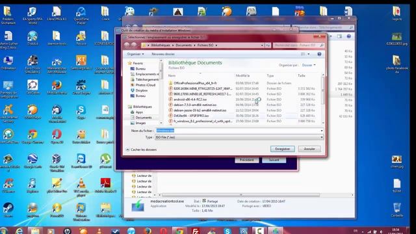416x234 pixels.
Task: Click the Suivant button in media tool
Action: pos(274,160)
